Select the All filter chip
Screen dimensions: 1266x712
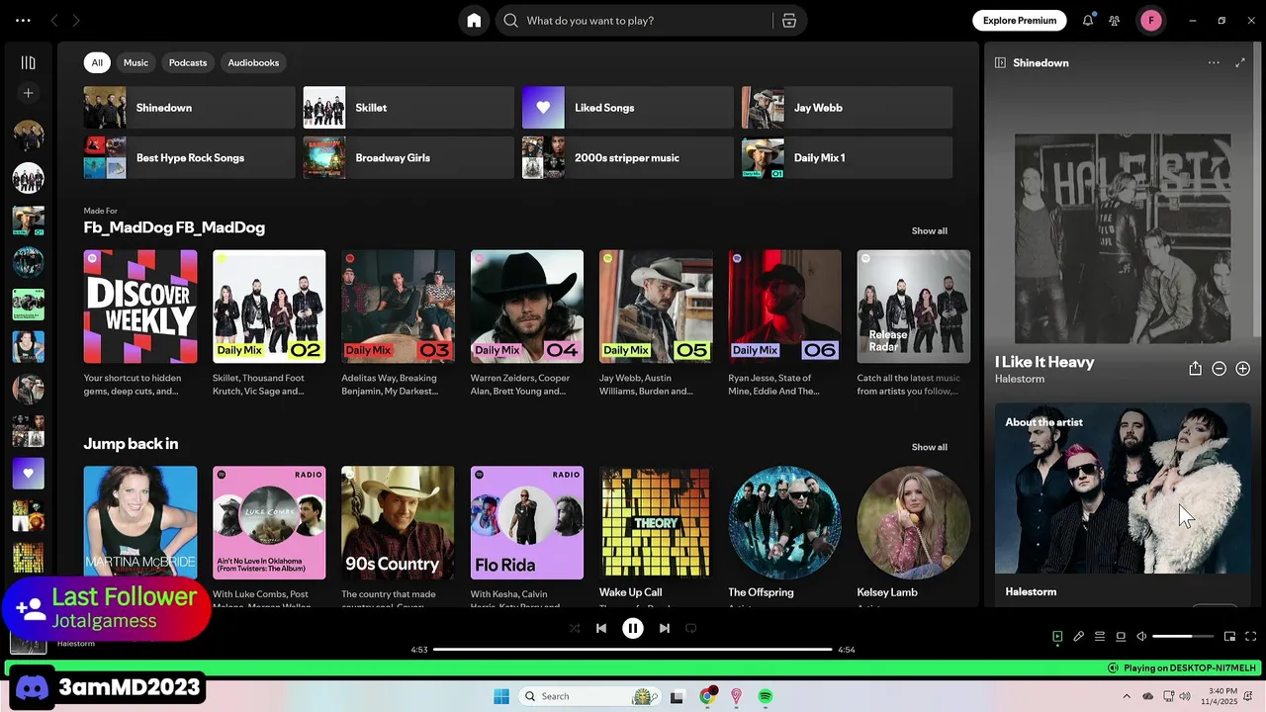pyautogui.click(x=97, y=62)
